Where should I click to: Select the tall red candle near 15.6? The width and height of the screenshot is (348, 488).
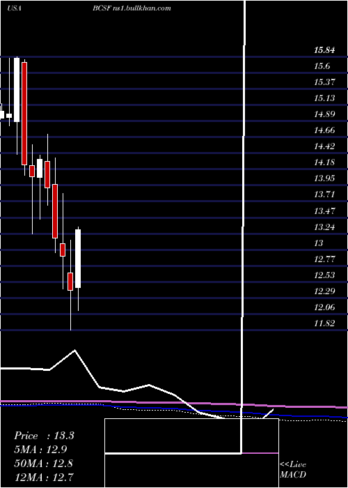coord(24,114)
